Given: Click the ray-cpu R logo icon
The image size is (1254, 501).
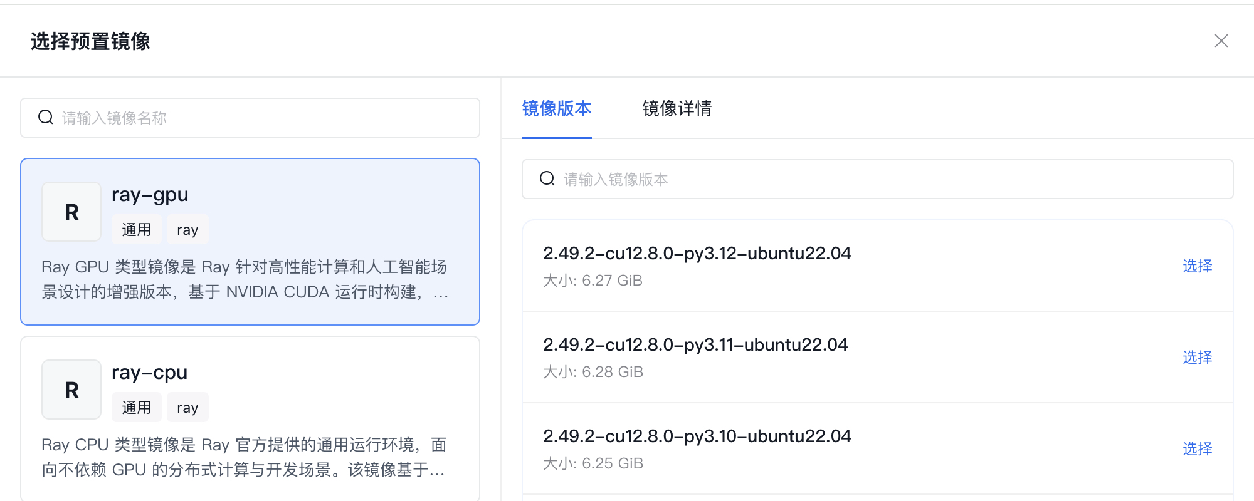Looking at the screenshot, I should tap(71, 390).
